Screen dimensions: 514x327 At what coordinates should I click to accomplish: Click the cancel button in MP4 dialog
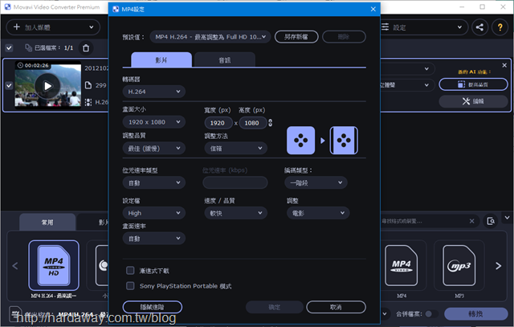(x=336, y=307)
